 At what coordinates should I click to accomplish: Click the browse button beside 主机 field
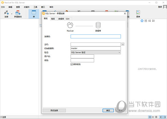click(123, 44)
